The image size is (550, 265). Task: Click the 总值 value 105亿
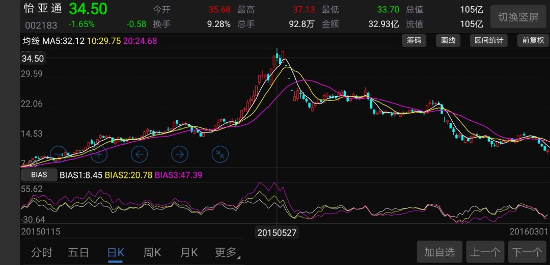coord(472,10)
